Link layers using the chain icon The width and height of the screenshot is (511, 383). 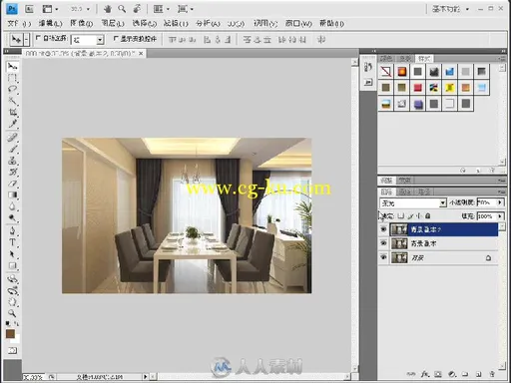click(411, 374)
